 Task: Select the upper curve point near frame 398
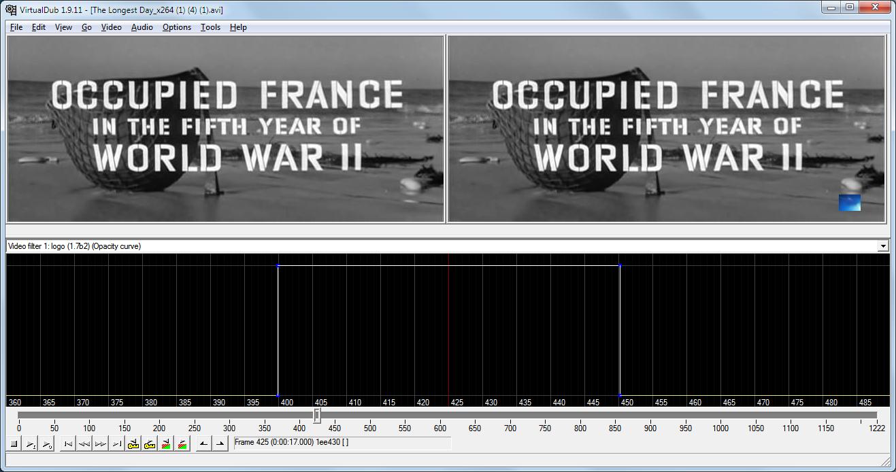[278, 265]
